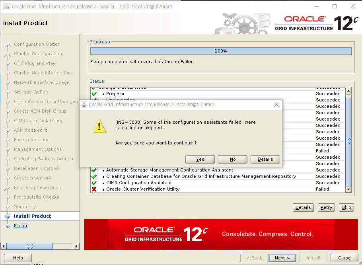Click the status list scroll down arrow
The image size is (362, 265).
tap(348, 189)
